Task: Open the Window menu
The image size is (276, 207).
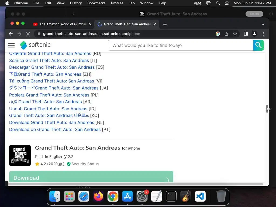Action: coord(147,3)
